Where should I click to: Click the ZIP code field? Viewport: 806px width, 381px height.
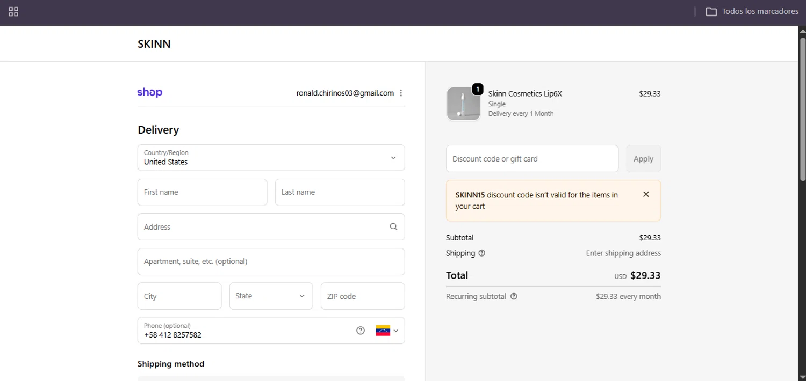point(363,296)
